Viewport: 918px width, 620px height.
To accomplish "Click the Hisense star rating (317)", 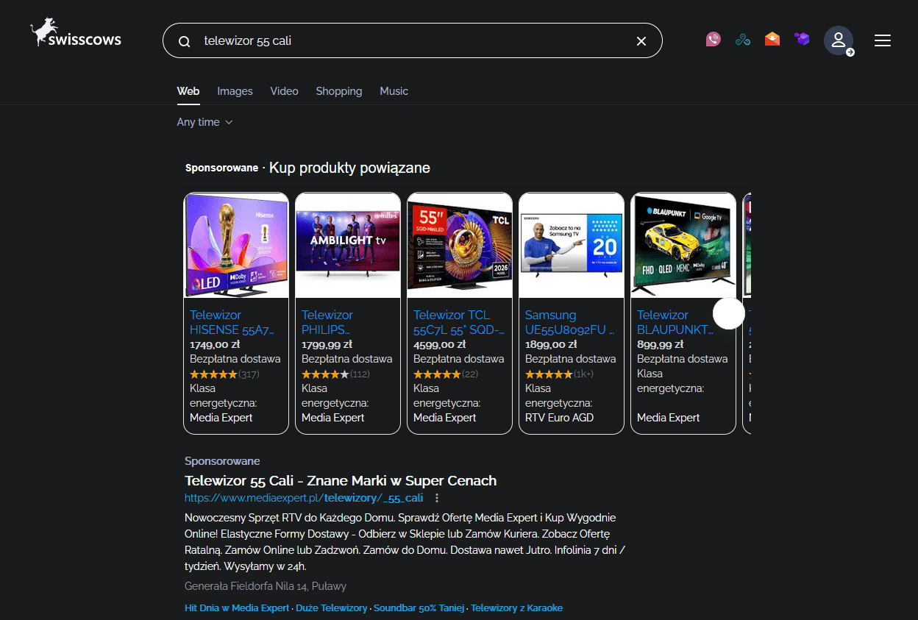I will [224, 374].
